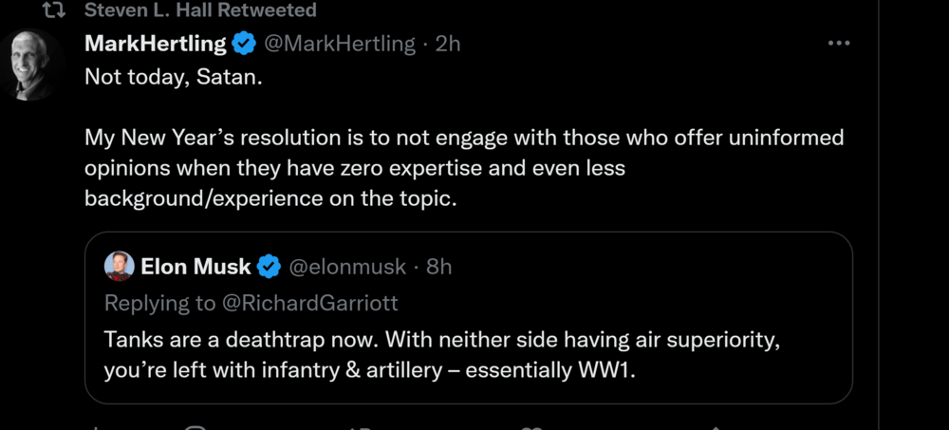Click MarkHertling's blue verified badge
The height and width of the screenshot is (430, 949).
click(245, 44)
